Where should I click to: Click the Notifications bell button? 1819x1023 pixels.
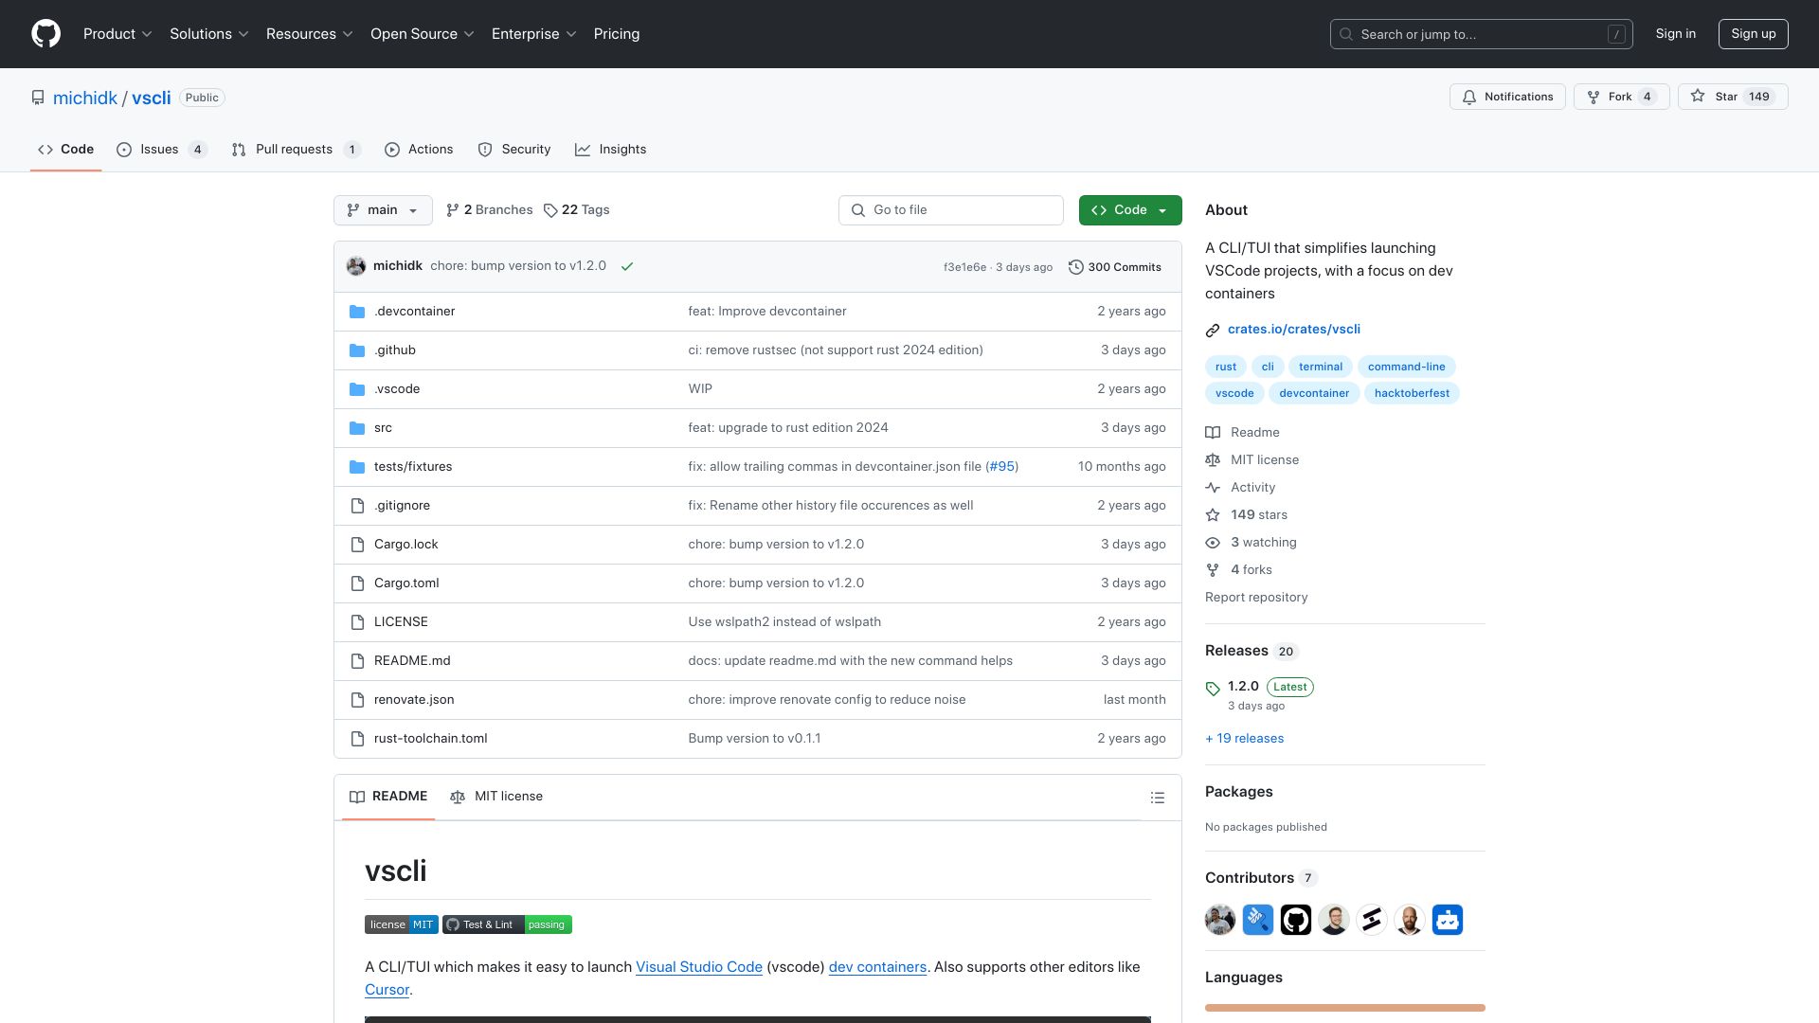pyautogui.click(x=1507, y=97)
